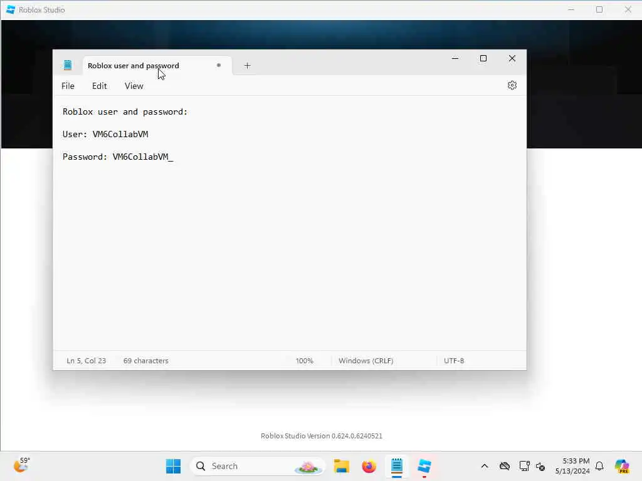The height and width of the screenshot is (481, 642).
Task: Click the Roblox Studio version text
Action: (x=322, y=436)
